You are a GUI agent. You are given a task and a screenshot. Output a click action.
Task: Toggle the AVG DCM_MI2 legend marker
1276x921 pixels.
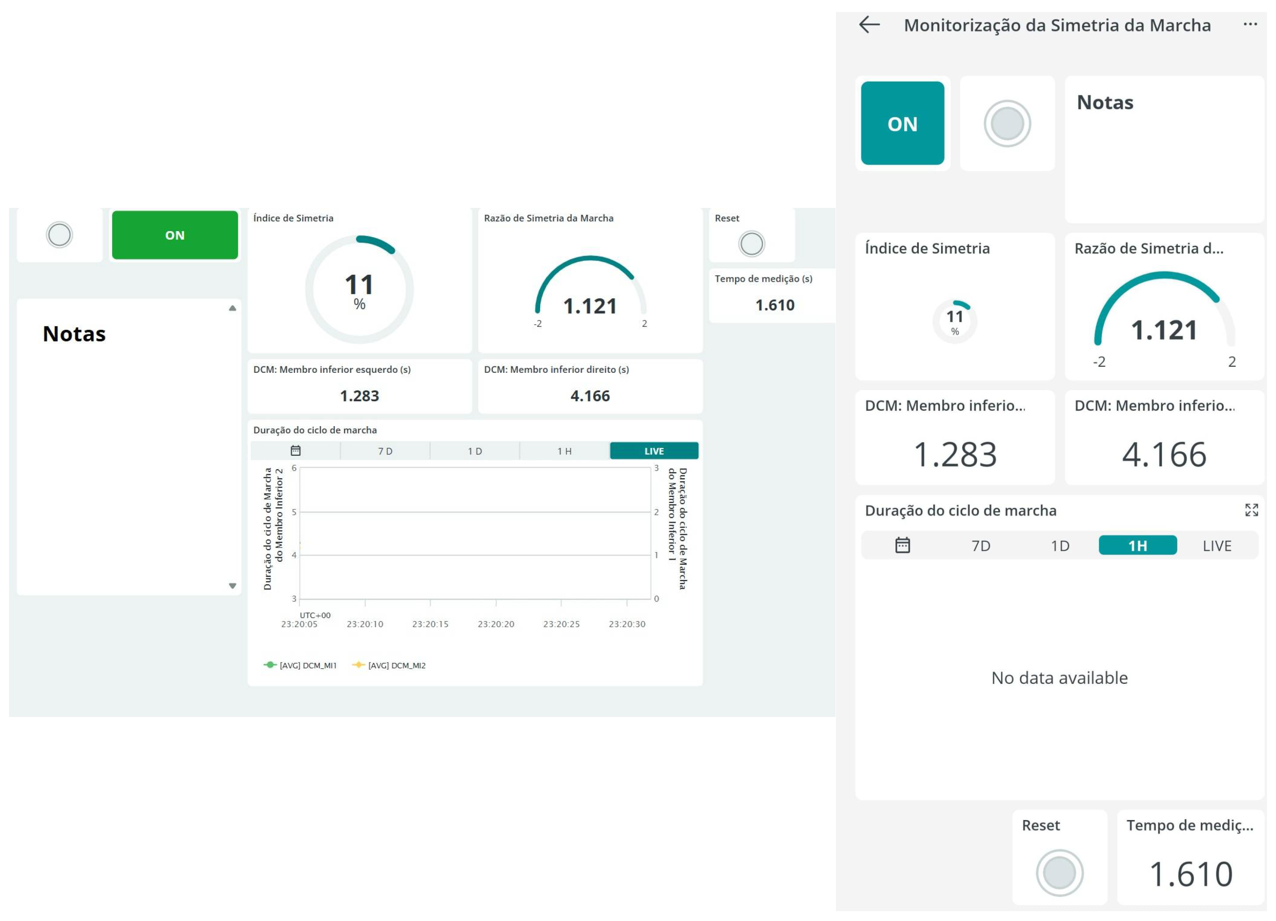(x=358, y=665)
